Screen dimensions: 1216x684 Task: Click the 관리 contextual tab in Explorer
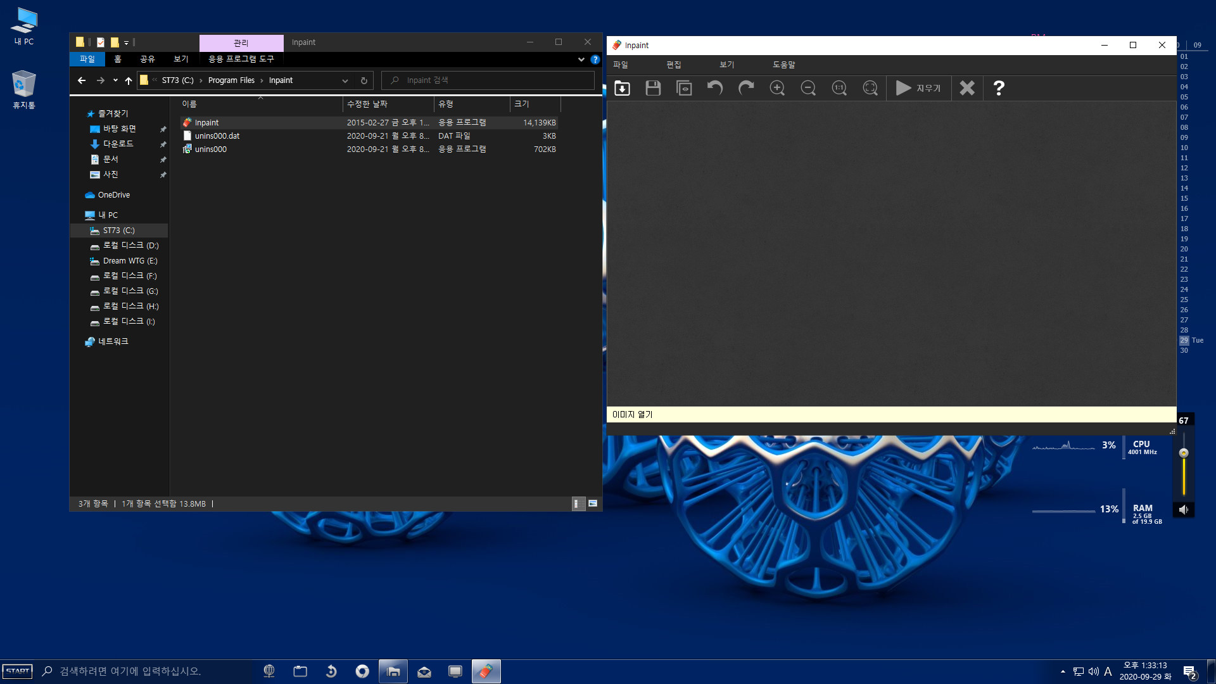tap(241, 43)
